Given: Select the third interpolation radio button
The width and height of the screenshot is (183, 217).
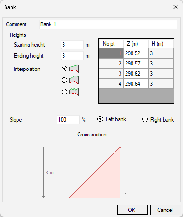Looking at the screenshot, I should [64, 92].
